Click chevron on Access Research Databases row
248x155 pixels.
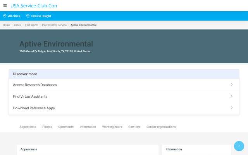pos(232,84)
